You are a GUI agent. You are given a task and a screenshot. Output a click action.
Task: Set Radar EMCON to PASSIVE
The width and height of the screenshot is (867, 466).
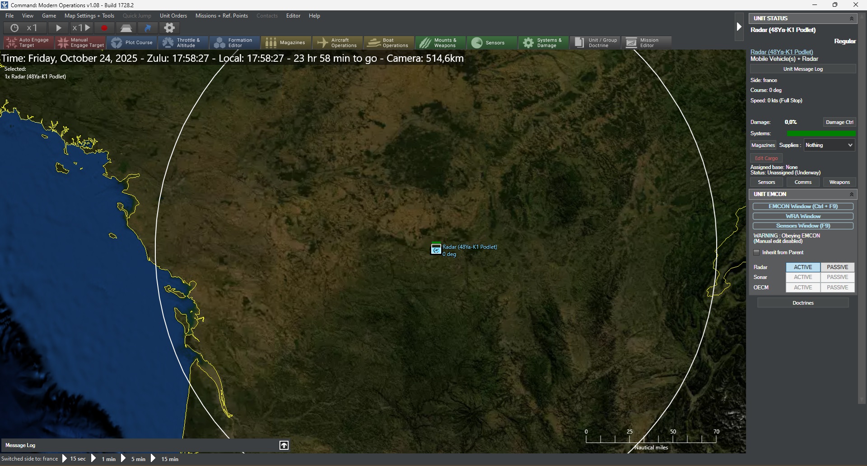coord(837,267)
